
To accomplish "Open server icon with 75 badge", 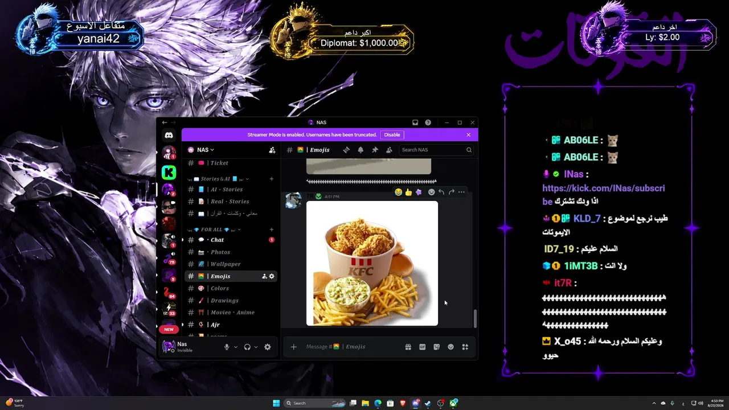I will tap(169, 258).
